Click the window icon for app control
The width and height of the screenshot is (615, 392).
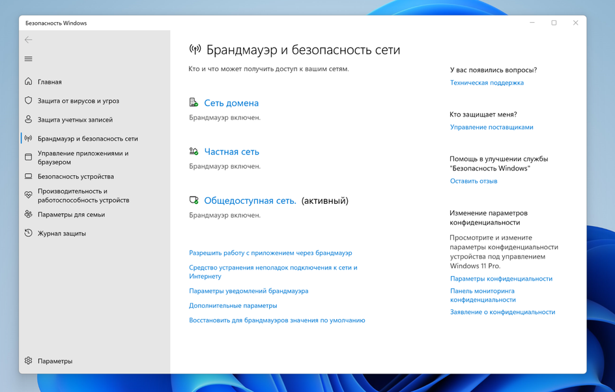[x=28, y=157]
